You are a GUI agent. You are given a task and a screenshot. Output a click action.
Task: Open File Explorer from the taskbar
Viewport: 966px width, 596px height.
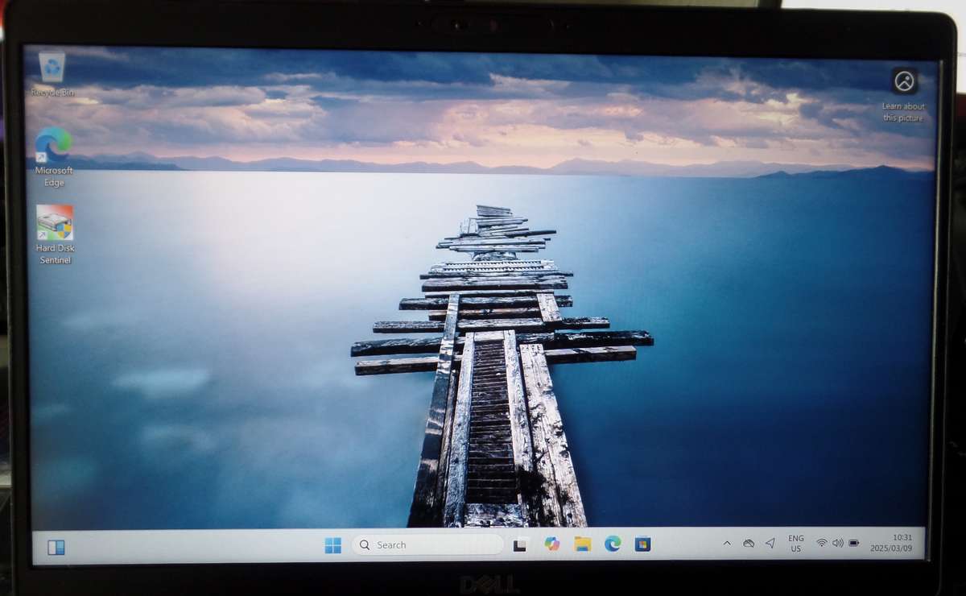click(x=584, y=544)
